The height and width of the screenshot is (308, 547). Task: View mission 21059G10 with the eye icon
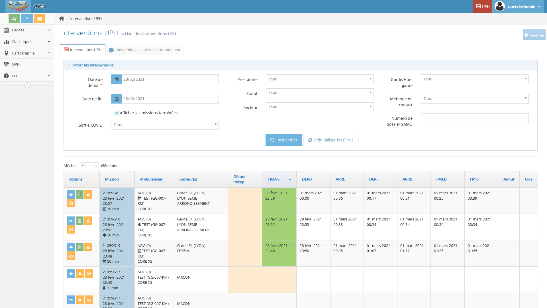71,221
